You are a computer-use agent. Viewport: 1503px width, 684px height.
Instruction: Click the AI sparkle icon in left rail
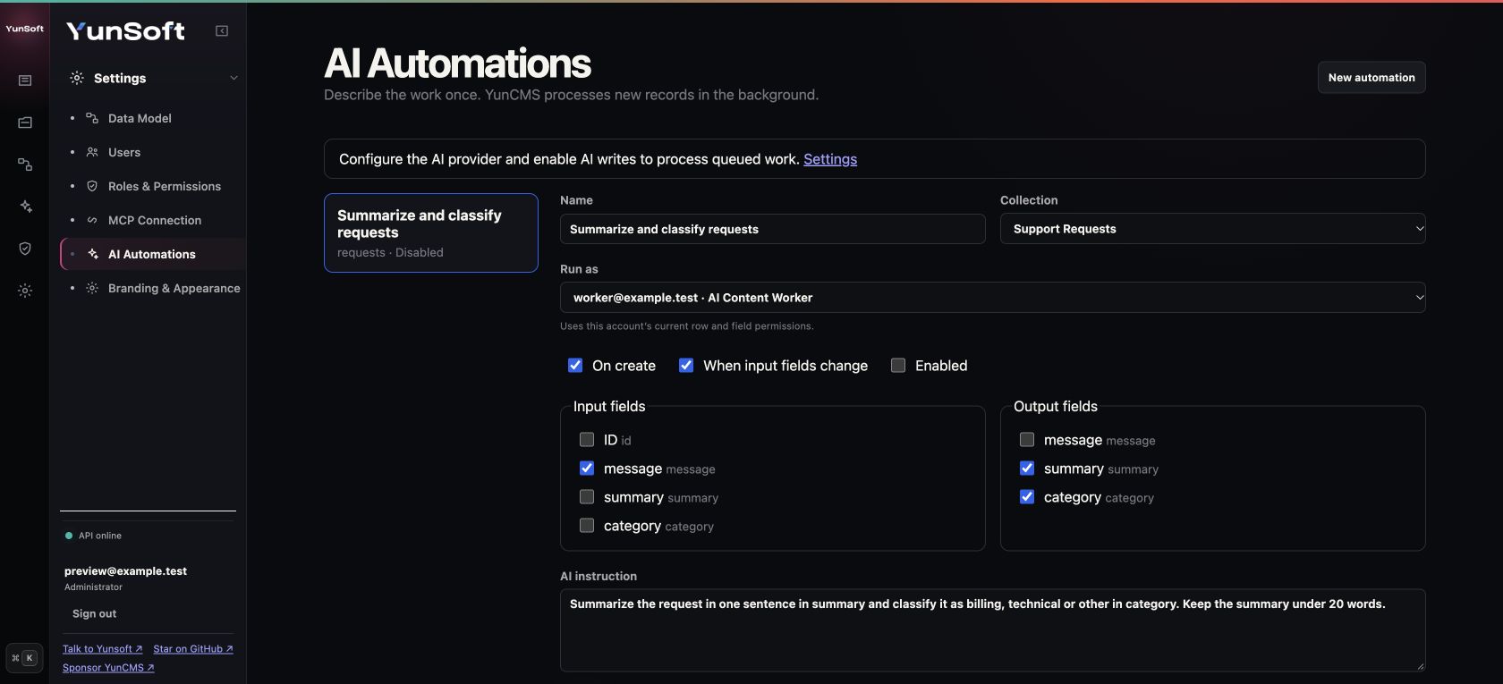[x=25, y=207]
